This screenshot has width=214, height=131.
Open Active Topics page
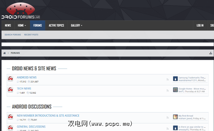[x=56, y=26]
